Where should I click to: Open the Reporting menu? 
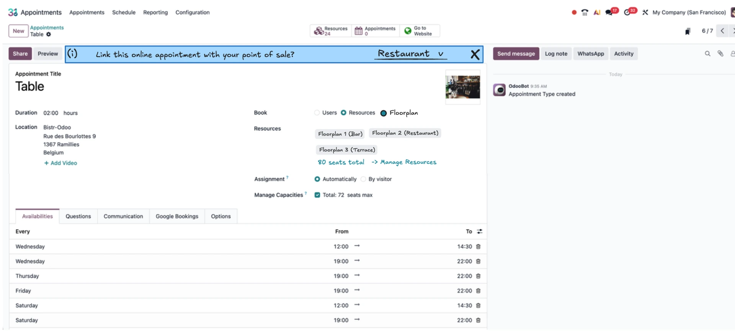click(155, 12)
